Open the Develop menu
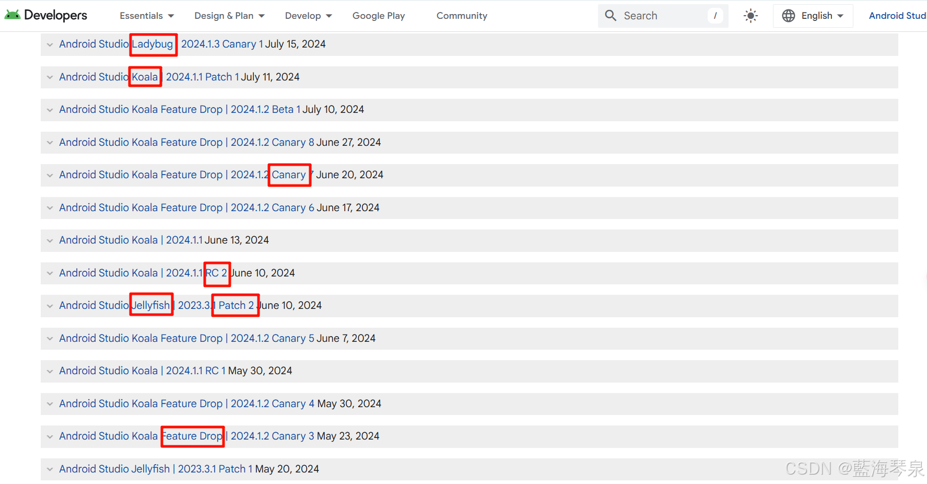This screenshot has height=484, width=927. [x=308, y=16]
